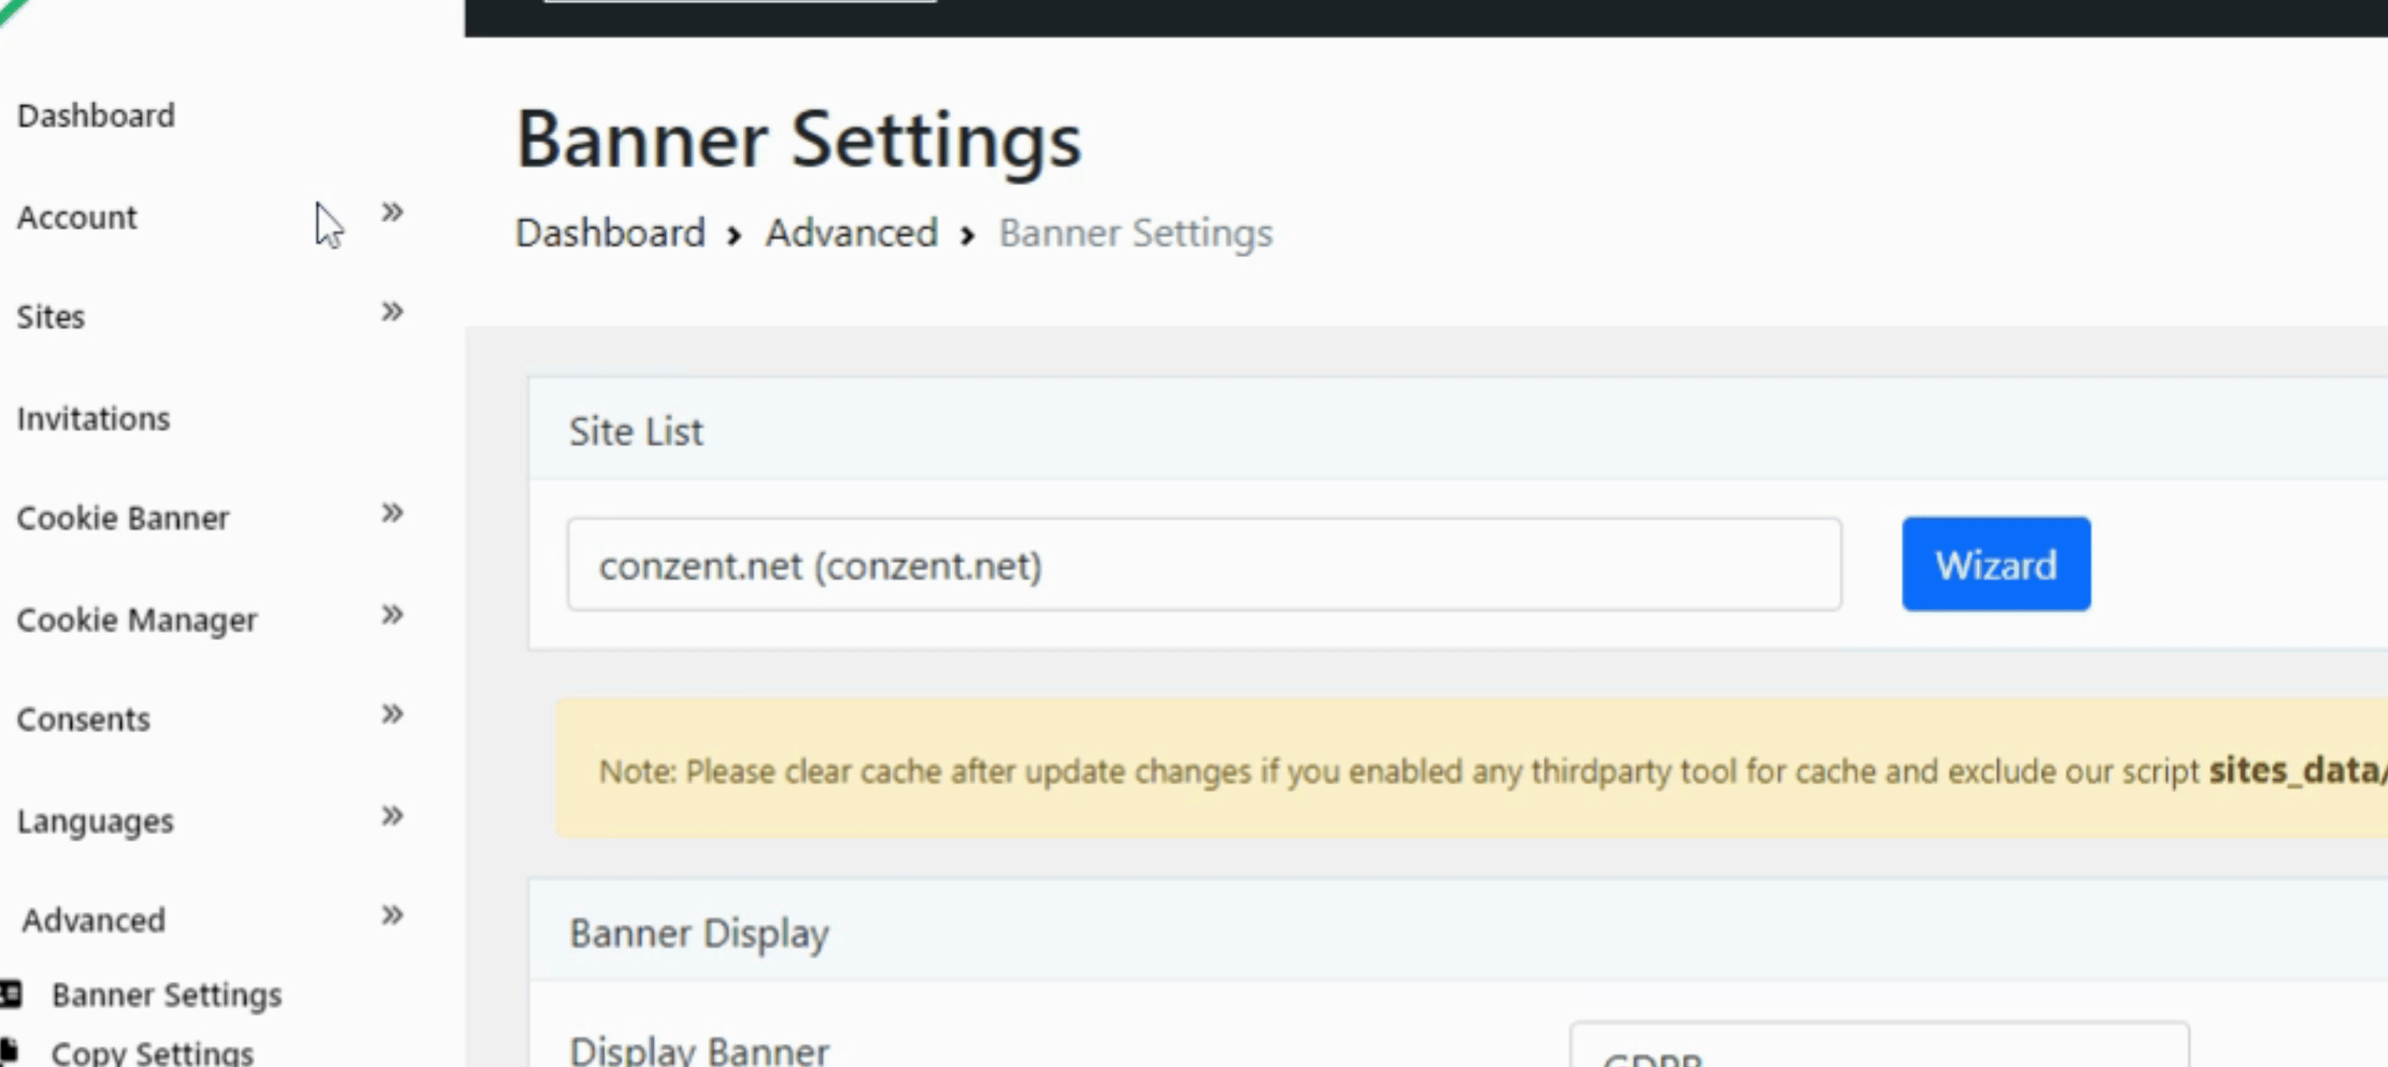2388x1067 pixels.
Task: Expand the Sites chevron arrow
Action: [392, 311]
